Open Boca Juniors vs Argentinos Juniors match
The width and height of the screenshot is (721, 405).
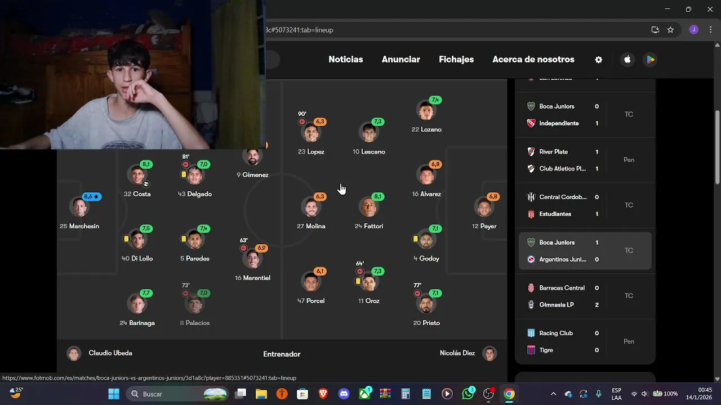585,251
